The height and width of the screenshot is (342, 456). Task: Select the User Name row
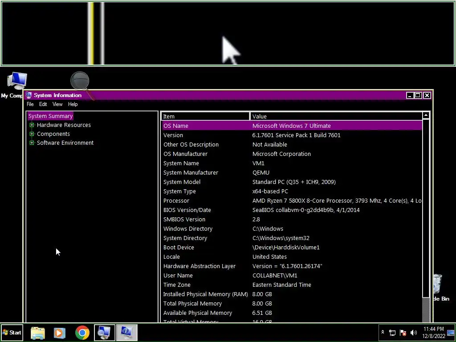coord(292,275)
